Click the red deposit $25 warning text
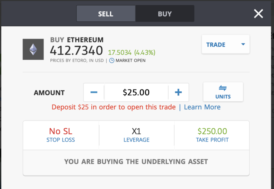Screen dimensions: 274x189 pos(113,107)
